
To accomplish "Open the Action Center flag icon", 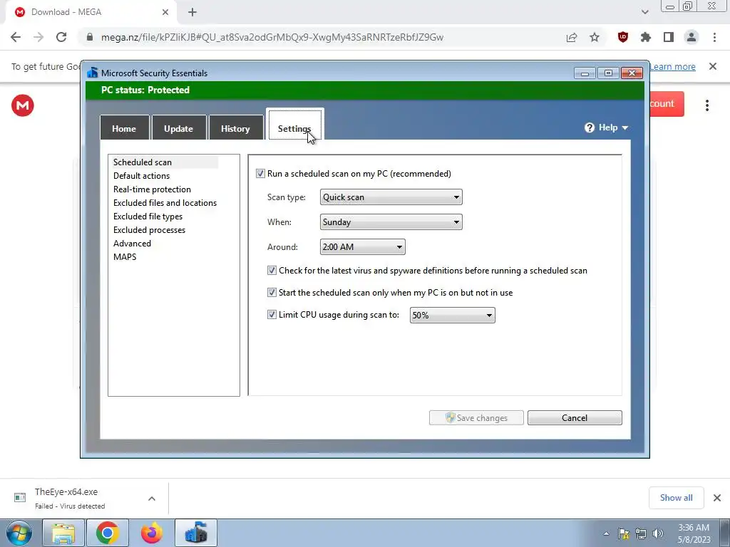I will pyautogui.click(x=623, y=533).
